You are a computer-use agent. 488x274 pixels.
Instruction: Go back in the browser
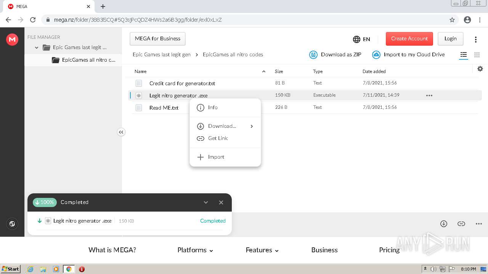[8, 20]
